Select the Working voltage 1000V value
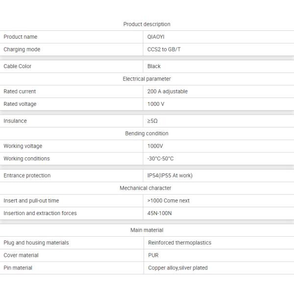This screenshot has height=294, width=294. click(x=155, y=146)
